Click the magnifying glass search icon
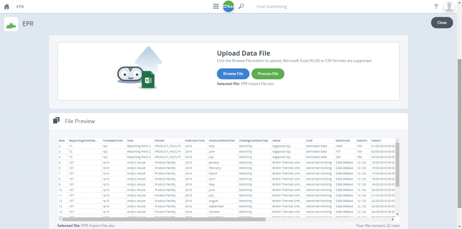 click(241, 6)
